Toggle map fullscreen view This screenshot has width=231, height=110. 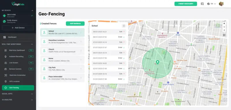224,35
